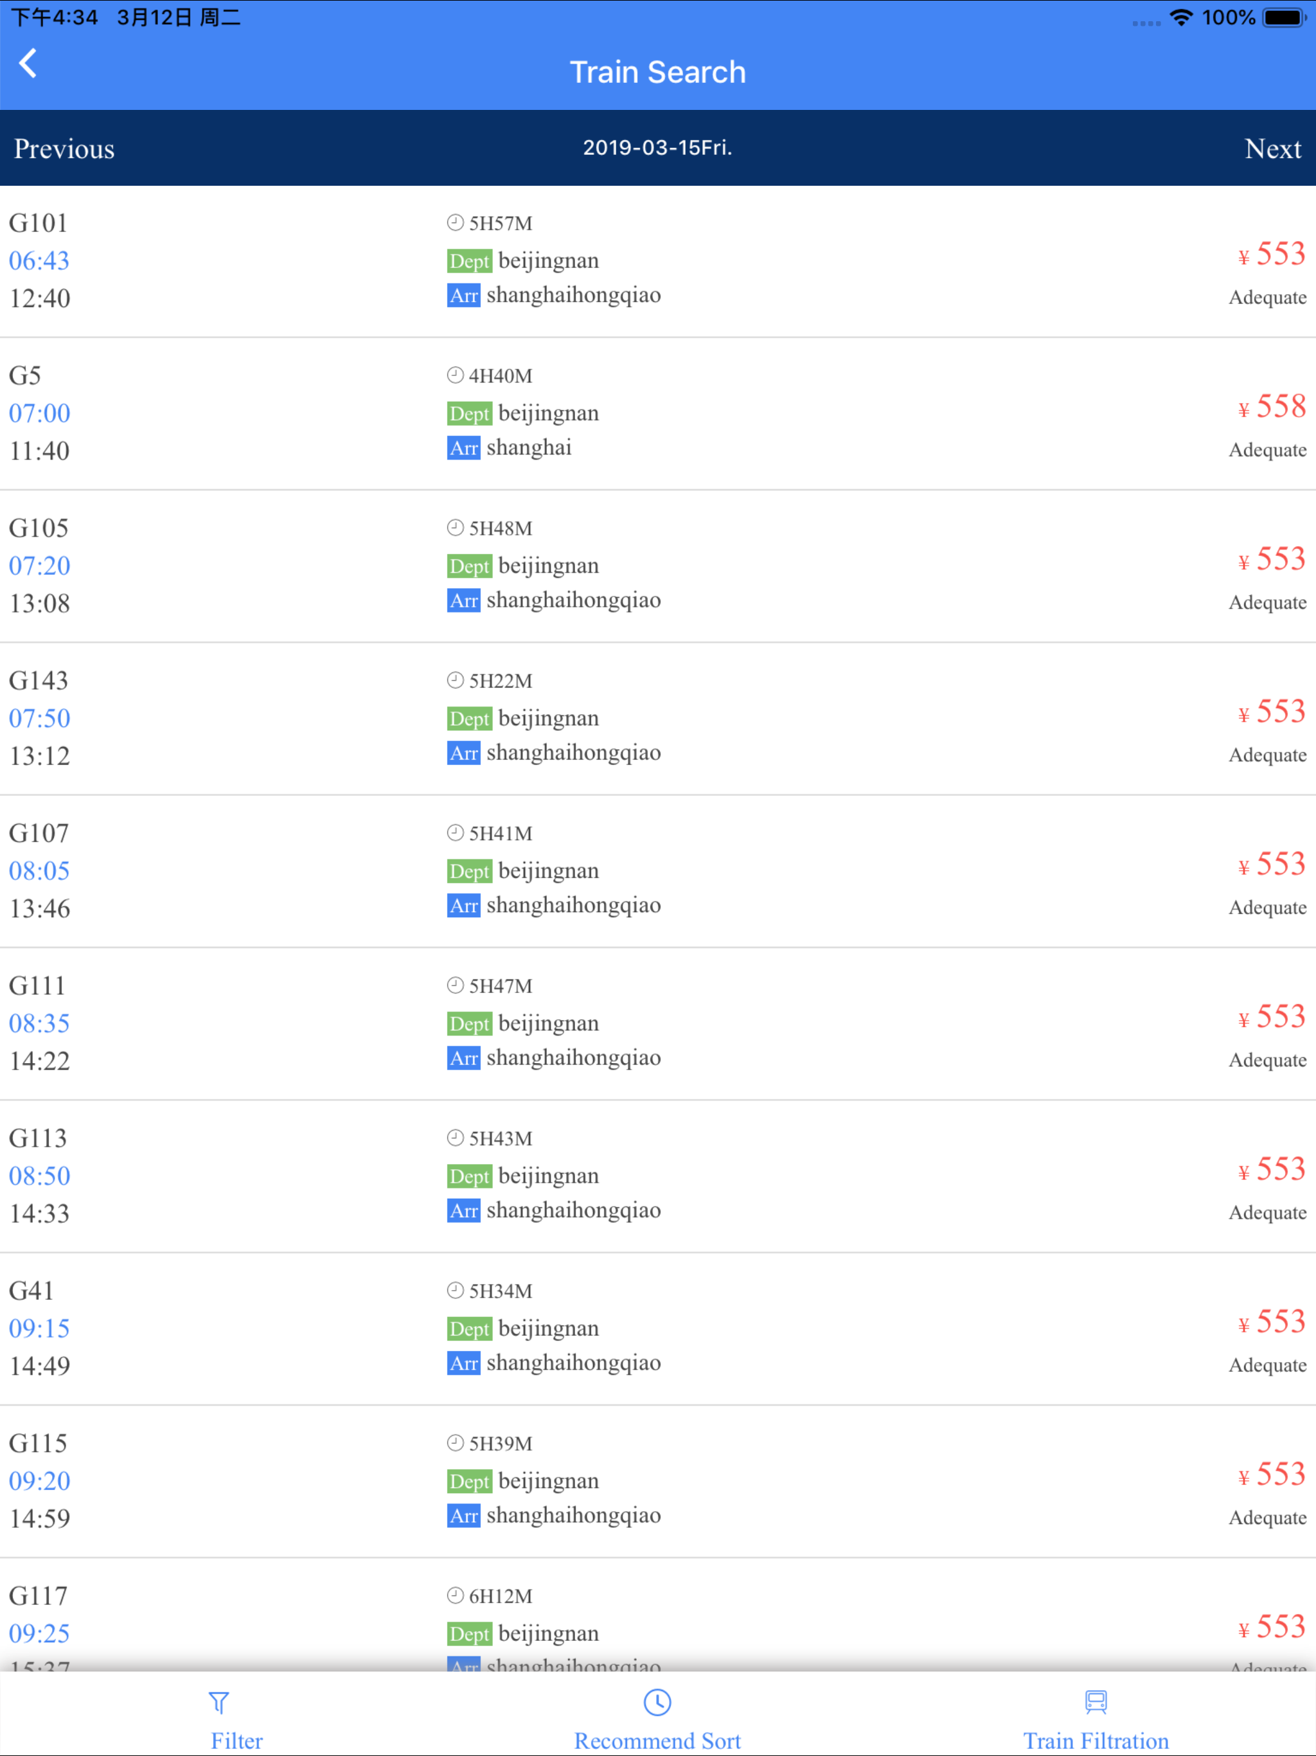Go to the Previous day
Screen dimensions: 1316x1756
click(64, 149)
